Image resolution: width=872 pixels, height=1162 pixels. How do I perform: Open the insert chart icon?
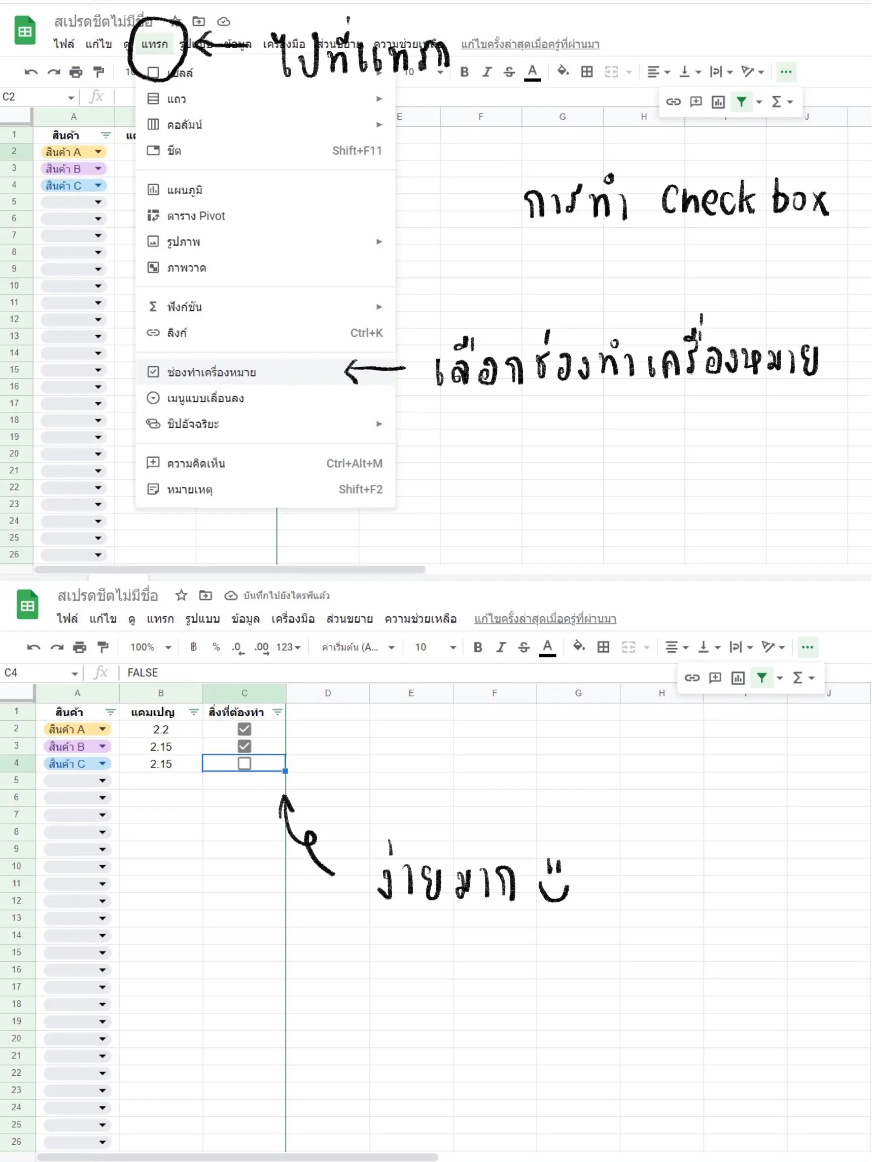pos(738,678)
